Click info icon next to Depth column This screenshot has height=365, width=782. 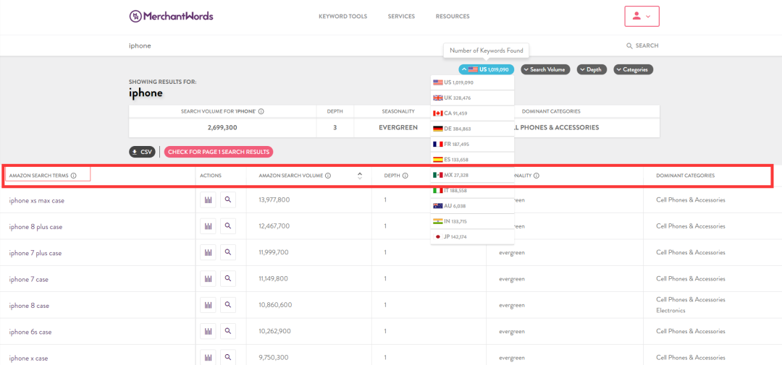pyautogui.click(x=405, y=176)
